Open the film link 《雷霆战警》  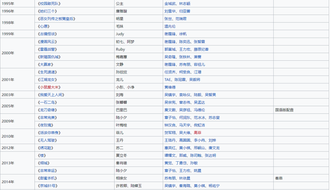47,49
